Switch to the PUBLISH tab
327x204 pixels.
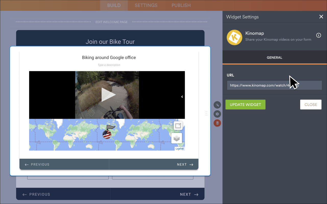181,5
